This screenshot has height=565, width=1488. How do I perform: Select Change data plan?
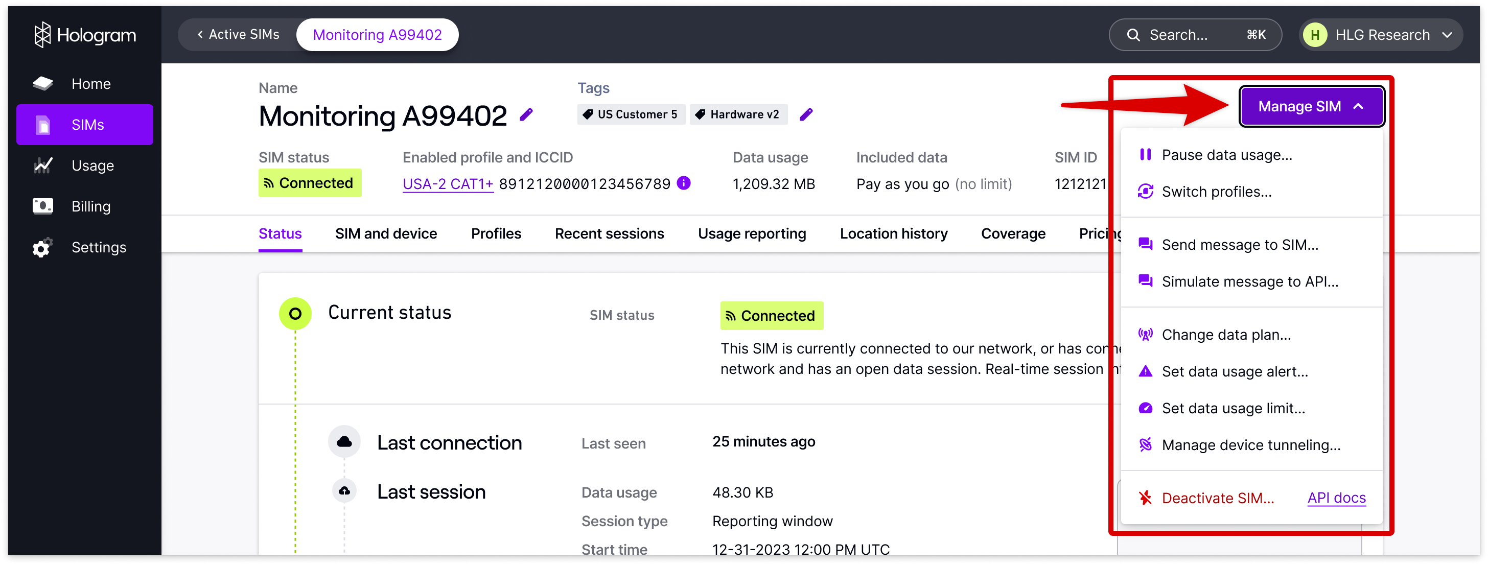[1251, 335]
